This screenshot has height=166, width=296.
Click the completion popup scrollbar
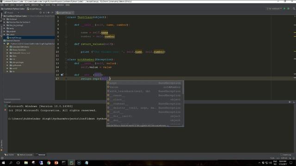pyautogui.click(x=183, y=88)
